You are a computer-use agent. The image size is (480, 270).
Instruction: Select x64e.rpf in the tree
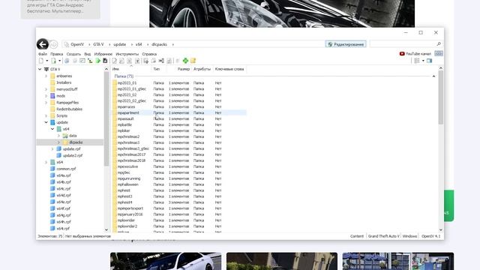(x=64, y=202)
